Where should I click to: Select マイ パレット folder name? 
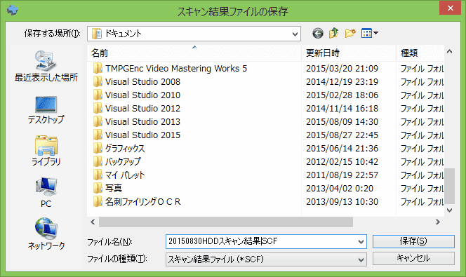(125, 175)
